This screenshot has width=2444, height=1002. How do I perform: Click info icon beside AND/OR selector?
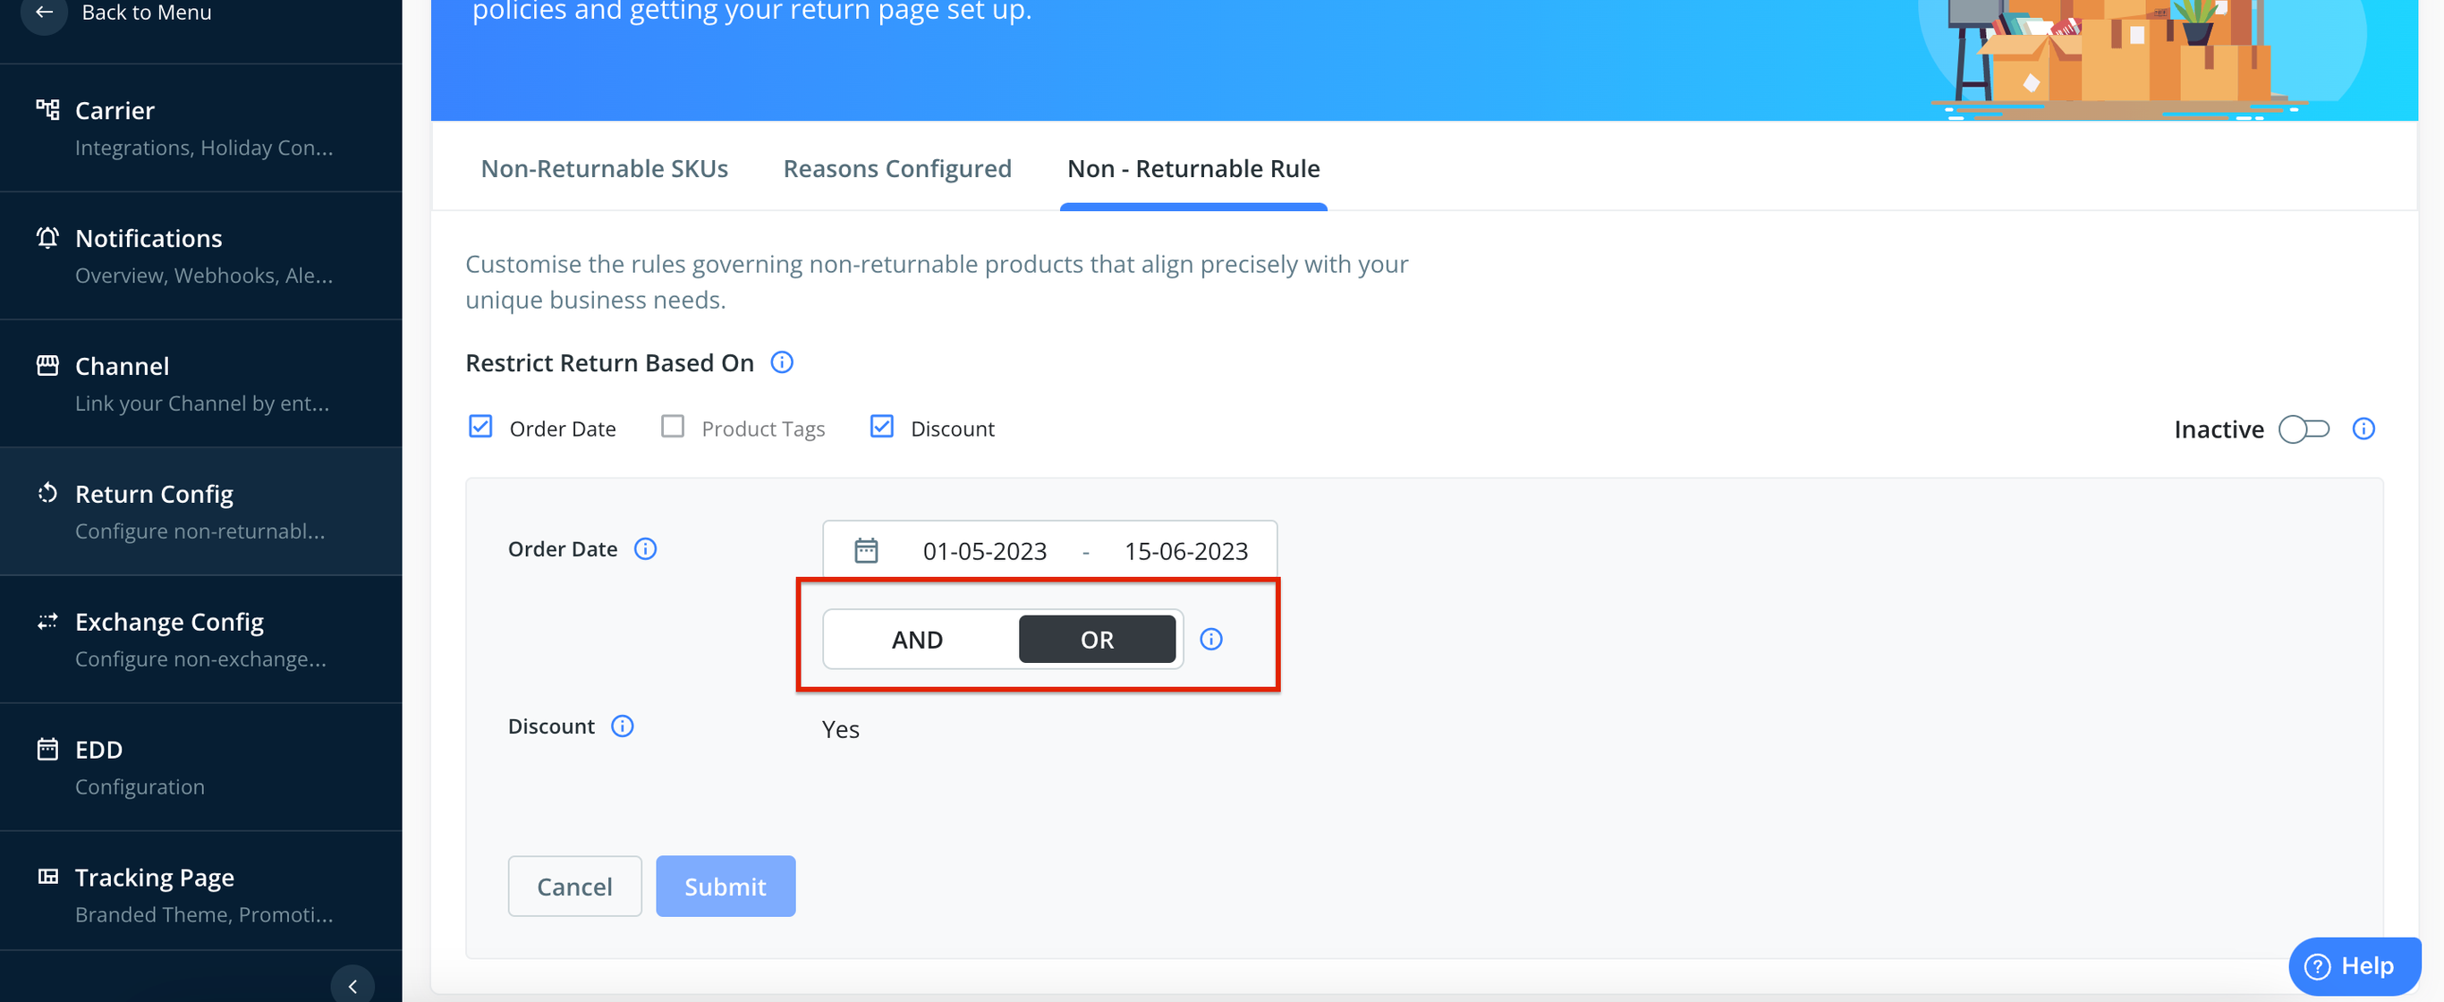1211,640
